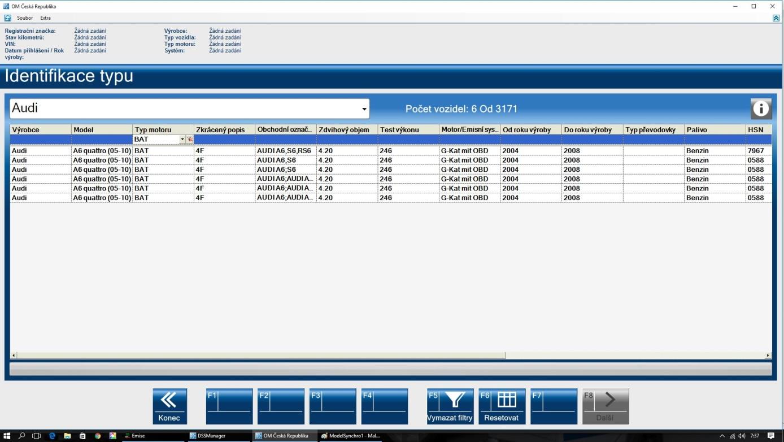This screenshot has width=784, height=442.
Task: Click the Typ motoru column header
Action: coord(163,129)
